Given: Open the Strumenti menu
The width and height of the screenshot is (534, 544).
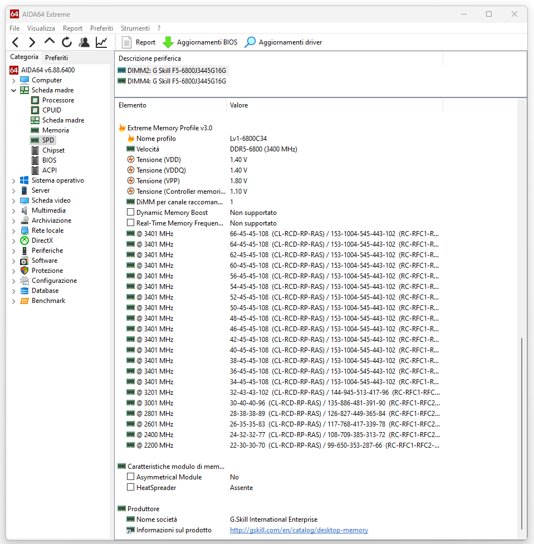Looking at the screenshot, I should [x=135, y=28].
